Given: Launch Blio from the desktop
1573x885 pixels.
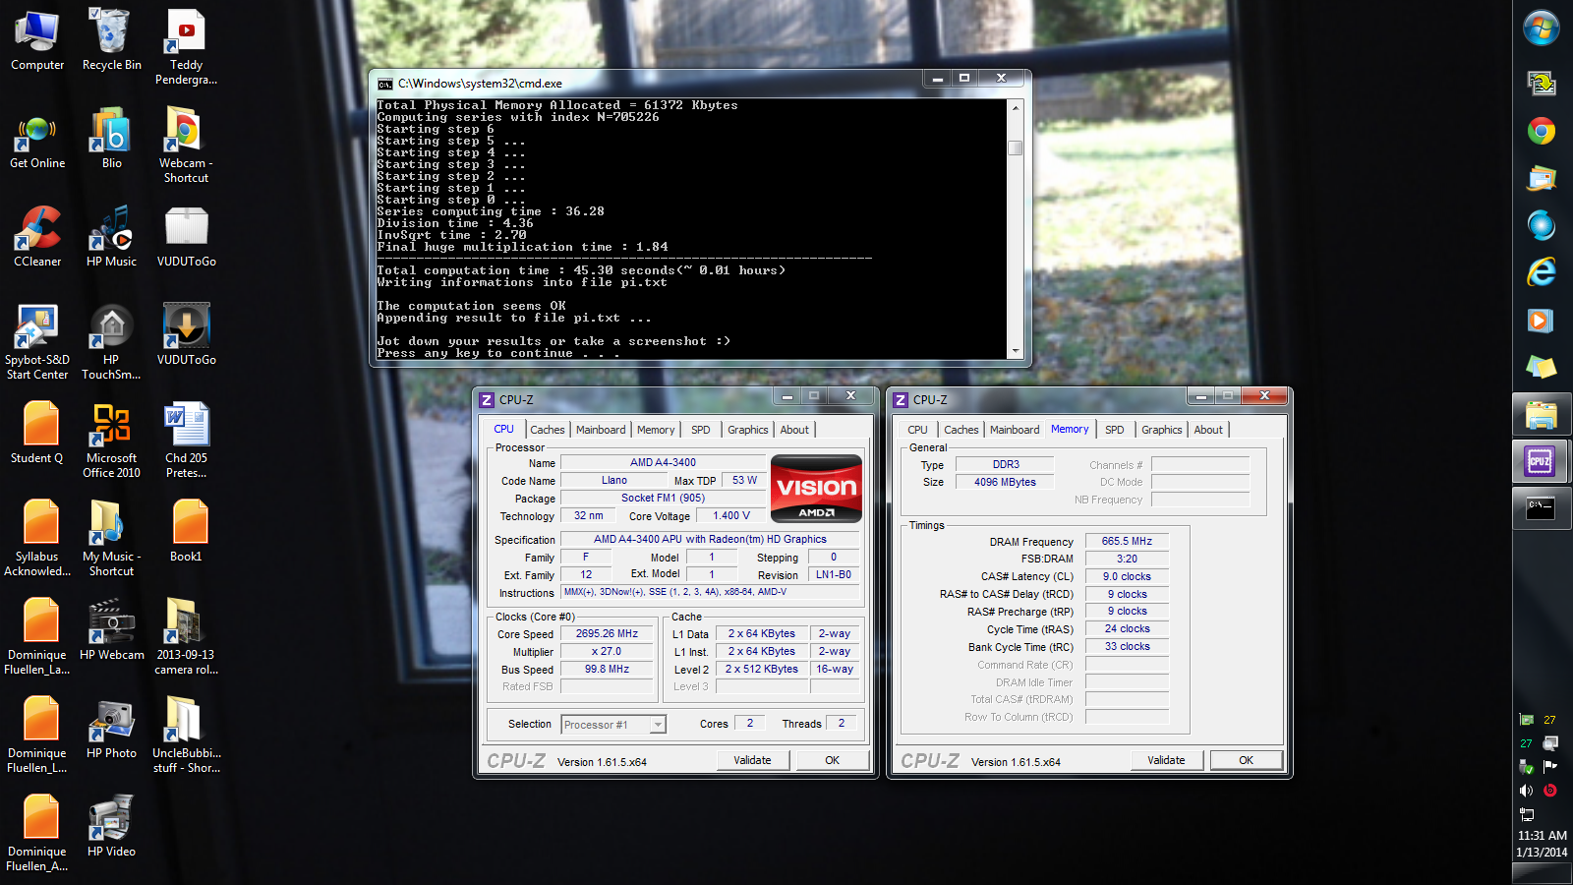Looking at the screenshot, I should click(x=111, y=139).
